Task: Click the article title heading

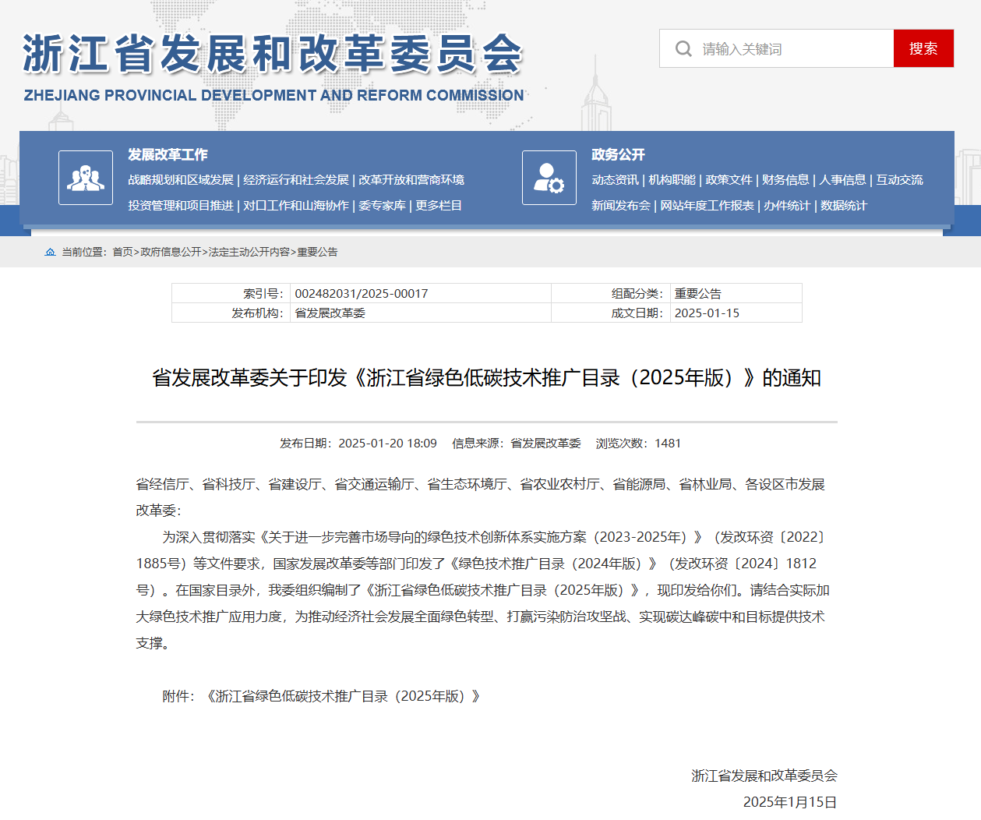Action: pyautogui.click(x=487, y=378)
